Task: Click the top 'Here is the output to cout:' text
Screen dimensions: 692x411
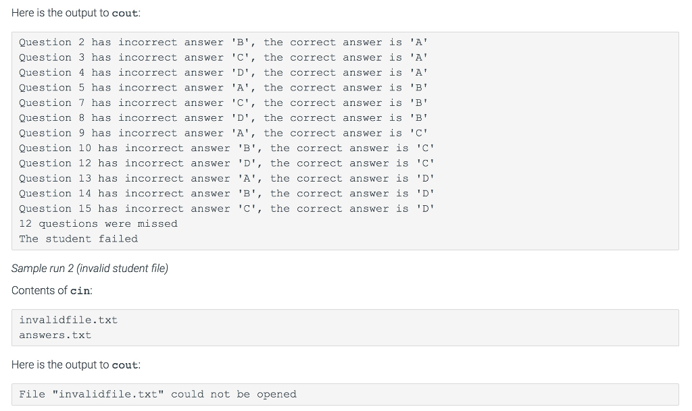Action: [74, 13]
